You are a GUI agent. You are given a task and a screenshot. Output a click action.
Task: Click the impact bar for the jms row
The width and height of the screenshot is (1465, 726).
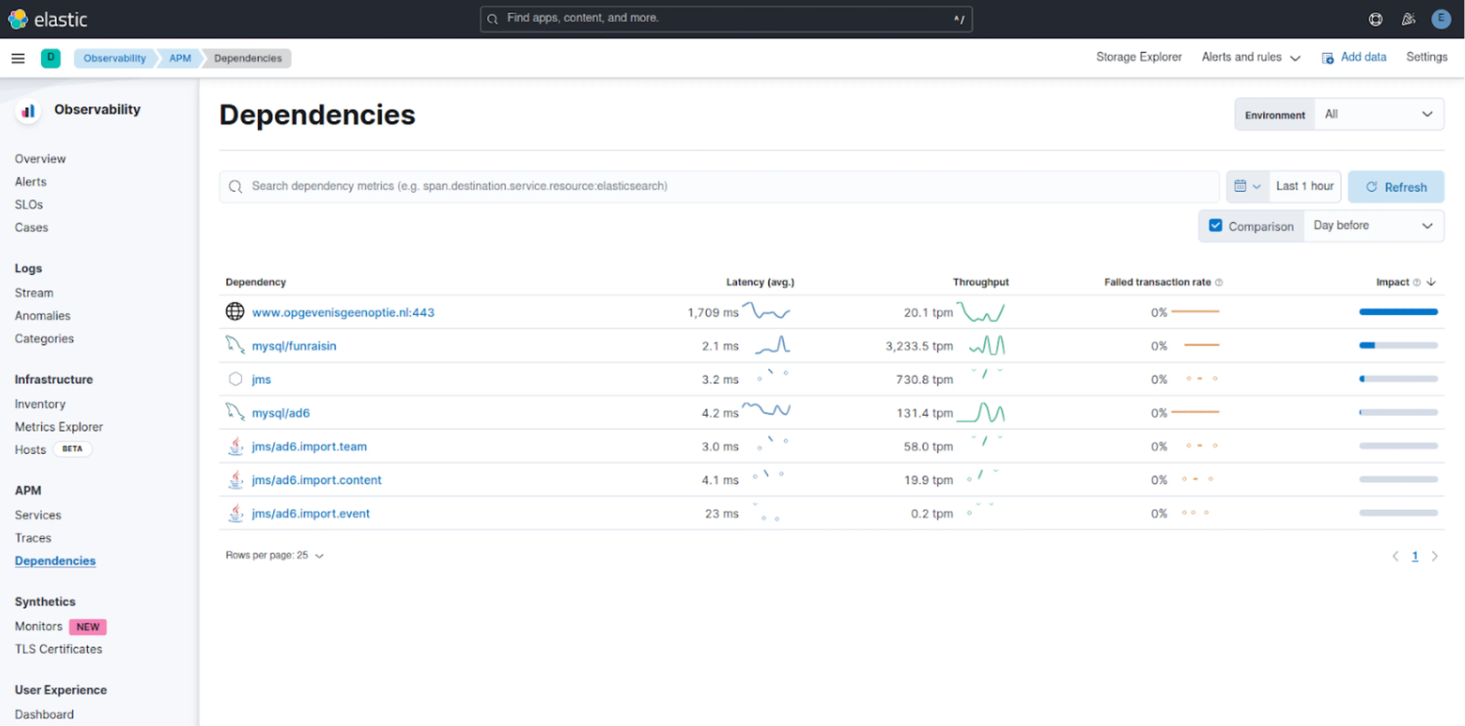pos(1398,379)
